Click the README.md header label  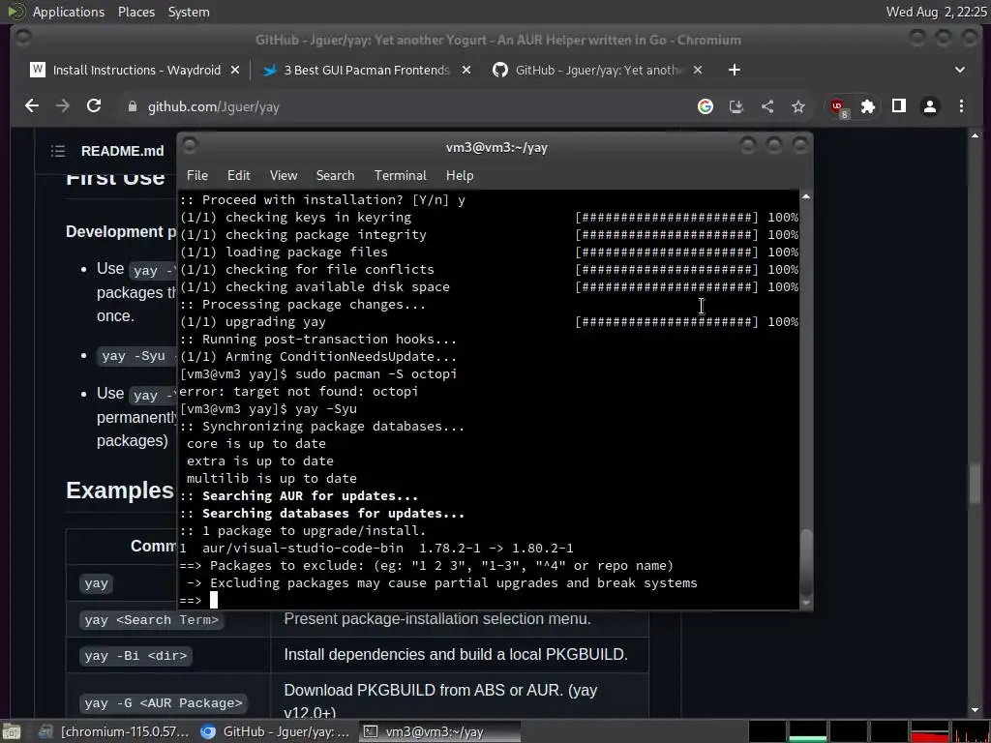(122, 151)
